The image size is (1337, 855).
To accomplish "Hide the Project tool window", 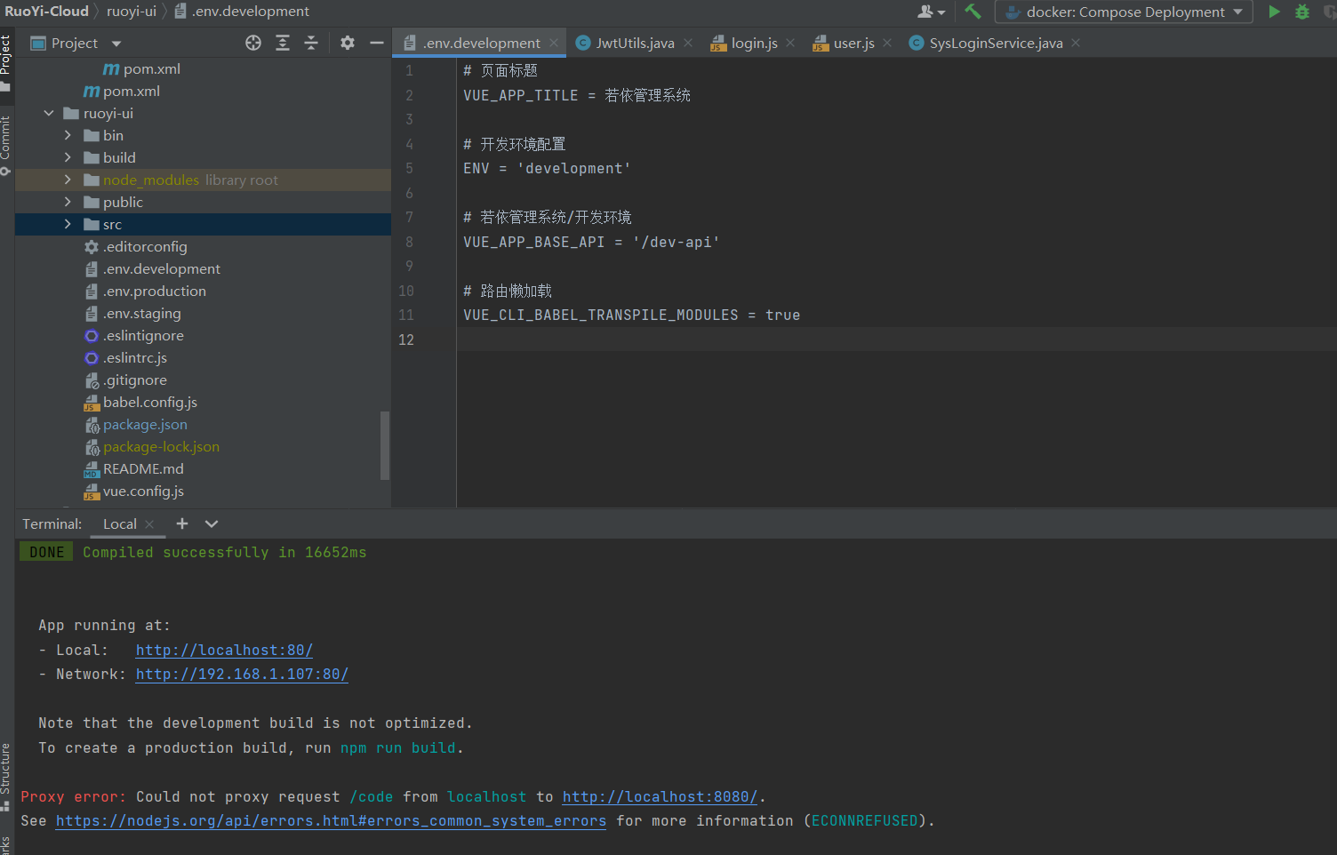I will pos(377,43).
